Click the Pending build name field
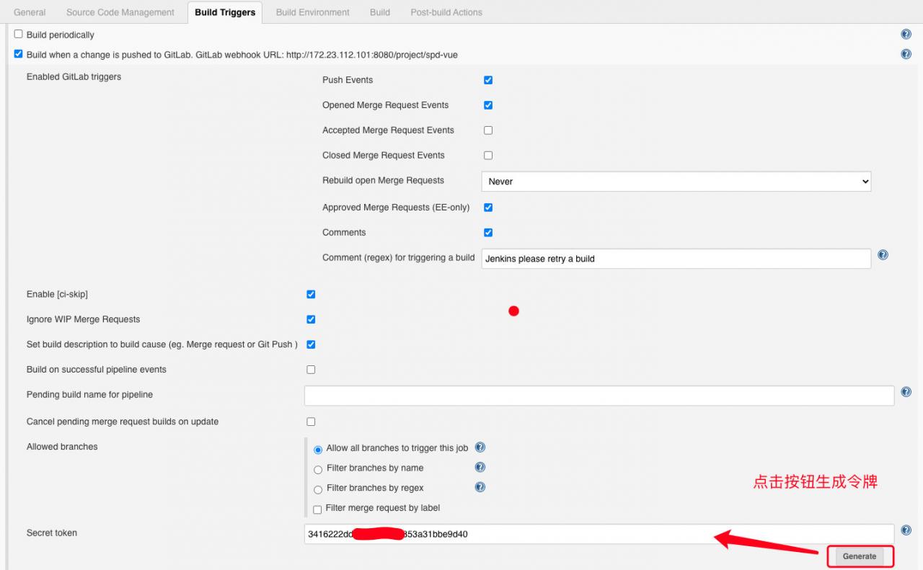The height and width of the screenshot is (570, 923). [599, 396]
